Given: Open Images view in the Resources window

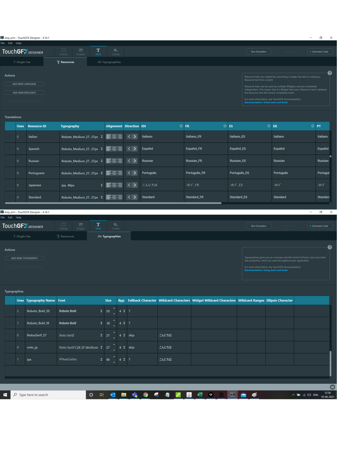Looking at the screenshot, I should pos(81,51).
